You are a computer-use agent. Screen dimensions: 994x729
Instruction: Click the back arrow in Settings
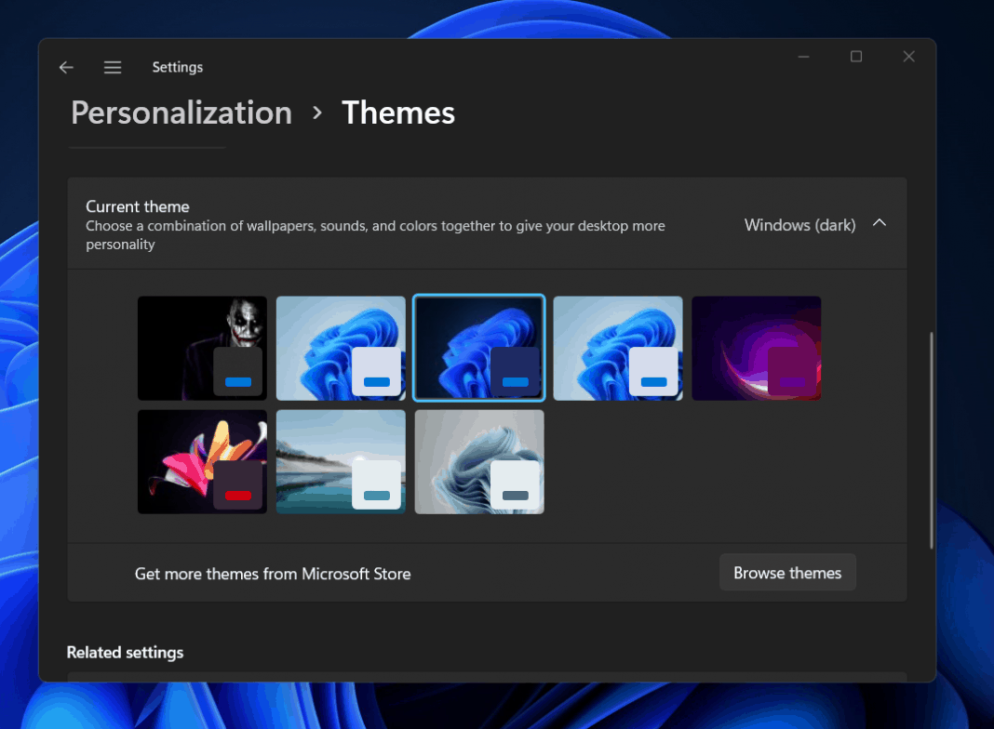pyautogui.click(x=65, y=67)
